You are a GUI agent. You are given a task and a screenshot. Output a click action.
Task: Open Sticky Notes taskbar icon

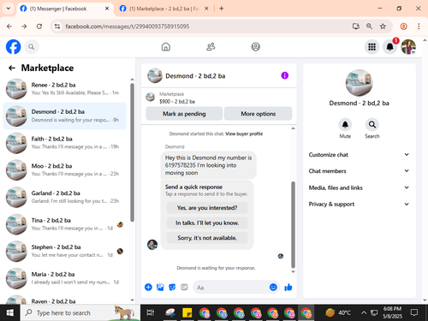coord(187,312)
